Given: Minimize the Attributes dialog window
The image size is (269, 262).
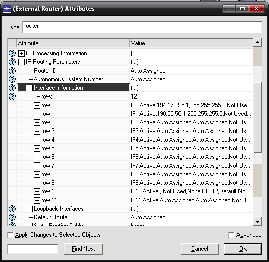Looking at the screenshot, I should point(229,8).
